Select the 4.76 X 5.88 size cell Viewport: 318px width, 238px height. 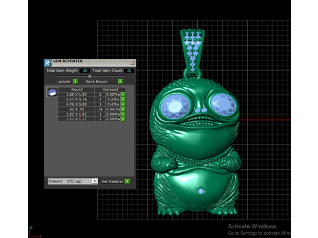pos(76,104)
